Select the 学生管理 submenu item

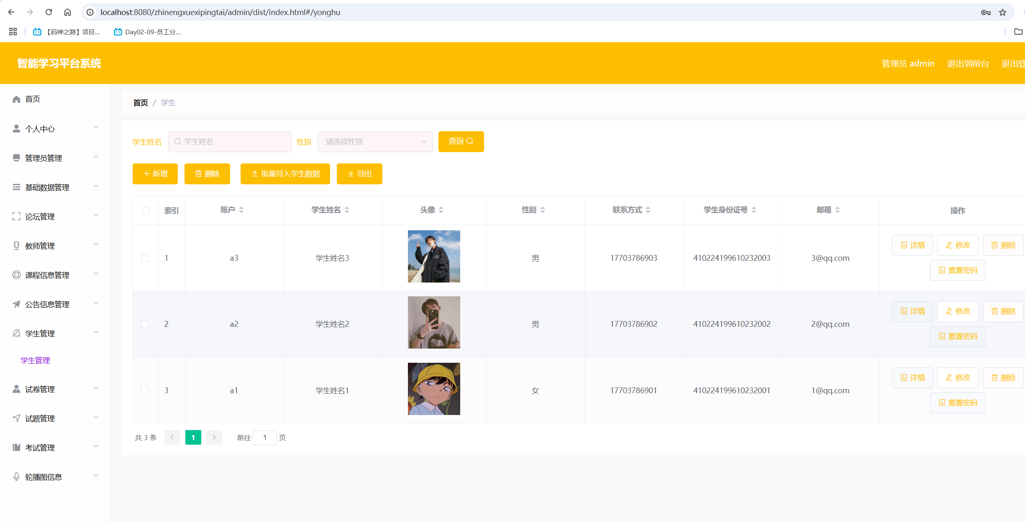coord(35,360)
